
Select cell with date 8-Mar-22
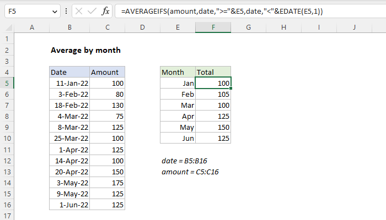tap(69, 128)
